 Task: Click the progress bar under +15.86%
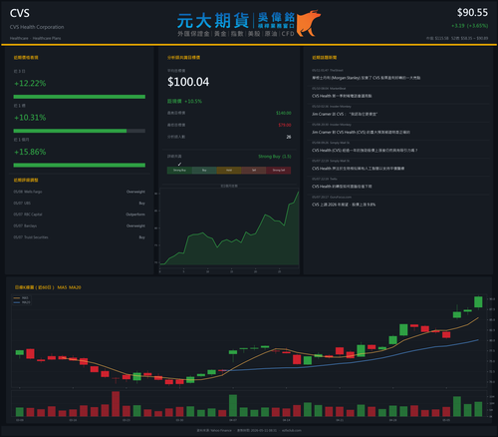[80, 166]
